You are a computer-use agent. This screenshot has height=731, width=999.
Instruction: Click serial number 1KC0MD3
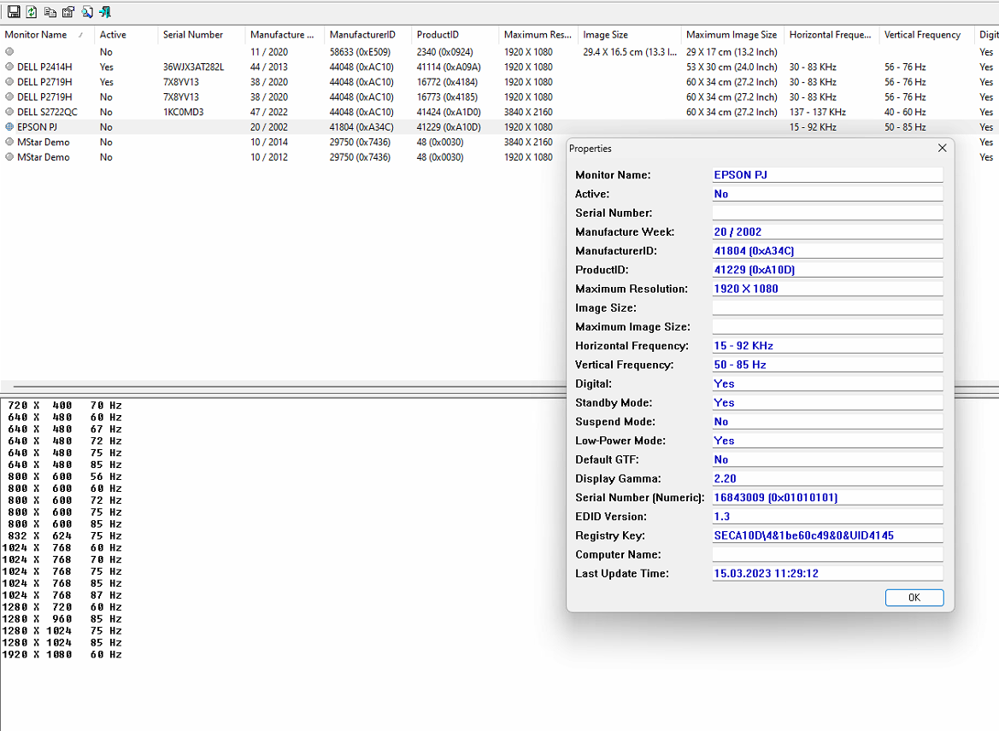(x=184, y=112)
